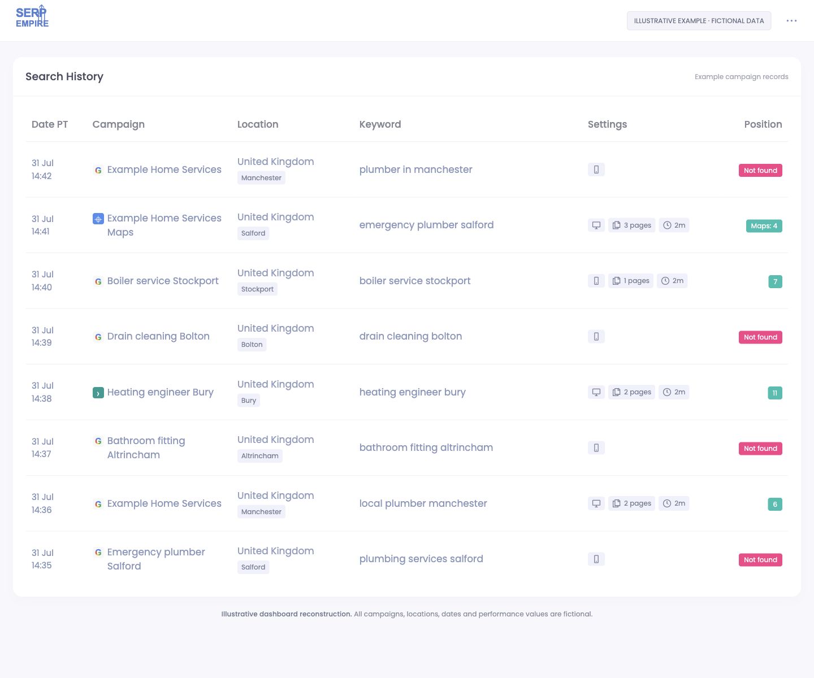The image size is (814, 678).
Task: Click the Bury location tag
Action: pyautogui.click(x=249, y=401)
